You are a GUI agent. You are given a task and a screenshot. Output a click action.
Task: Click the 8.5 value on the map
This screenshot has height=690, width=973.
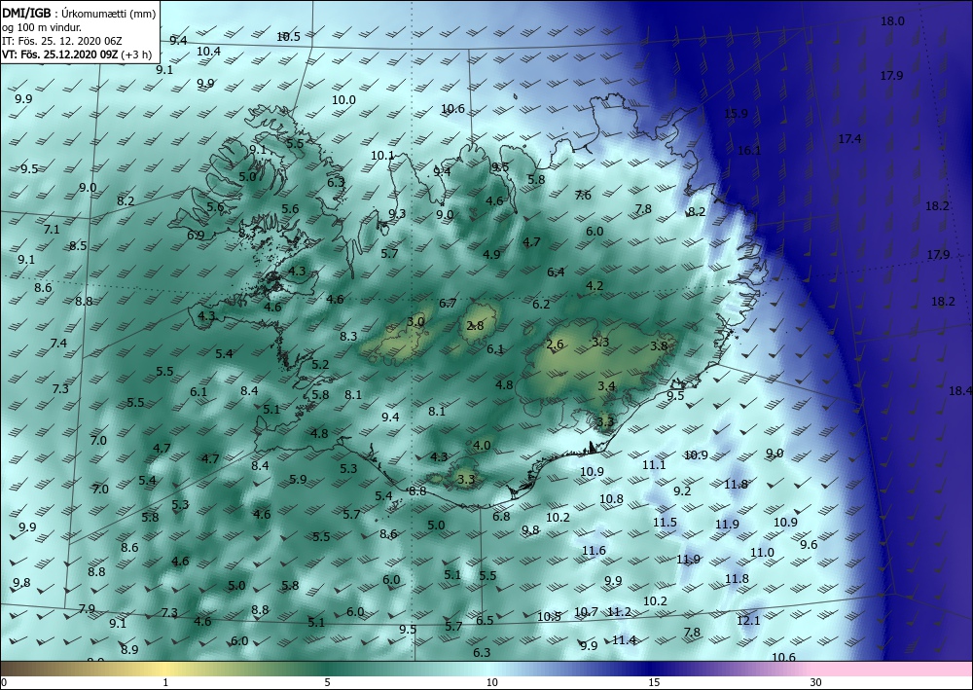tap(78, 245)
